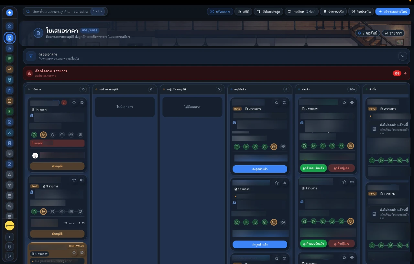Click ส่งอนุมัติ on draft Rev.2 3 รายการ card
The height and width of the screenshot is (264, 414).
click(x=57, y=234)
